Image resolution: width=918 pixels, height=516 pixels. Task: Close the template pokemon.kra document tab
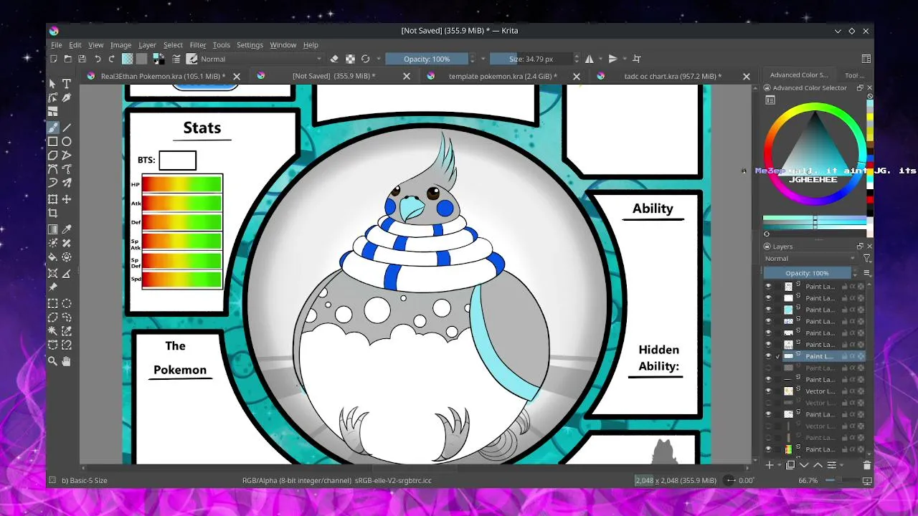[x=577, y=76]
